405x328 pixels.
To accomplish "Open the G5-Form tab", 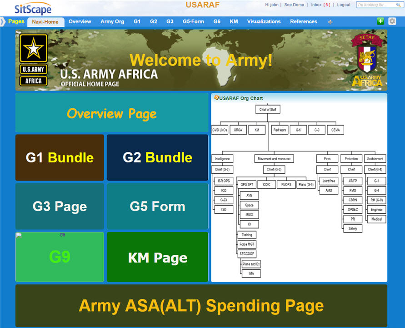I will coord(193,21).
